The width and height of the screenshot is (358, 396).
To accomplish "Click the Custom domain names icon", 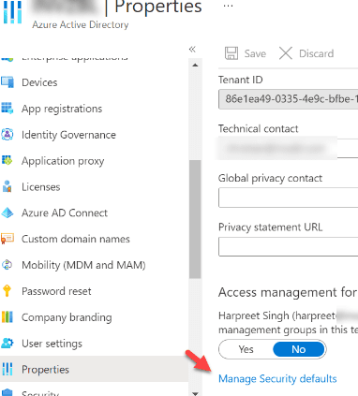I will [x=7, y=239].
